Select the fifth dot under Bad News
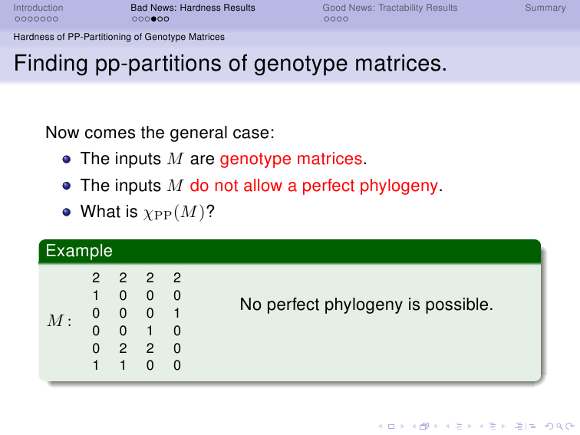 tap(160, 19)
